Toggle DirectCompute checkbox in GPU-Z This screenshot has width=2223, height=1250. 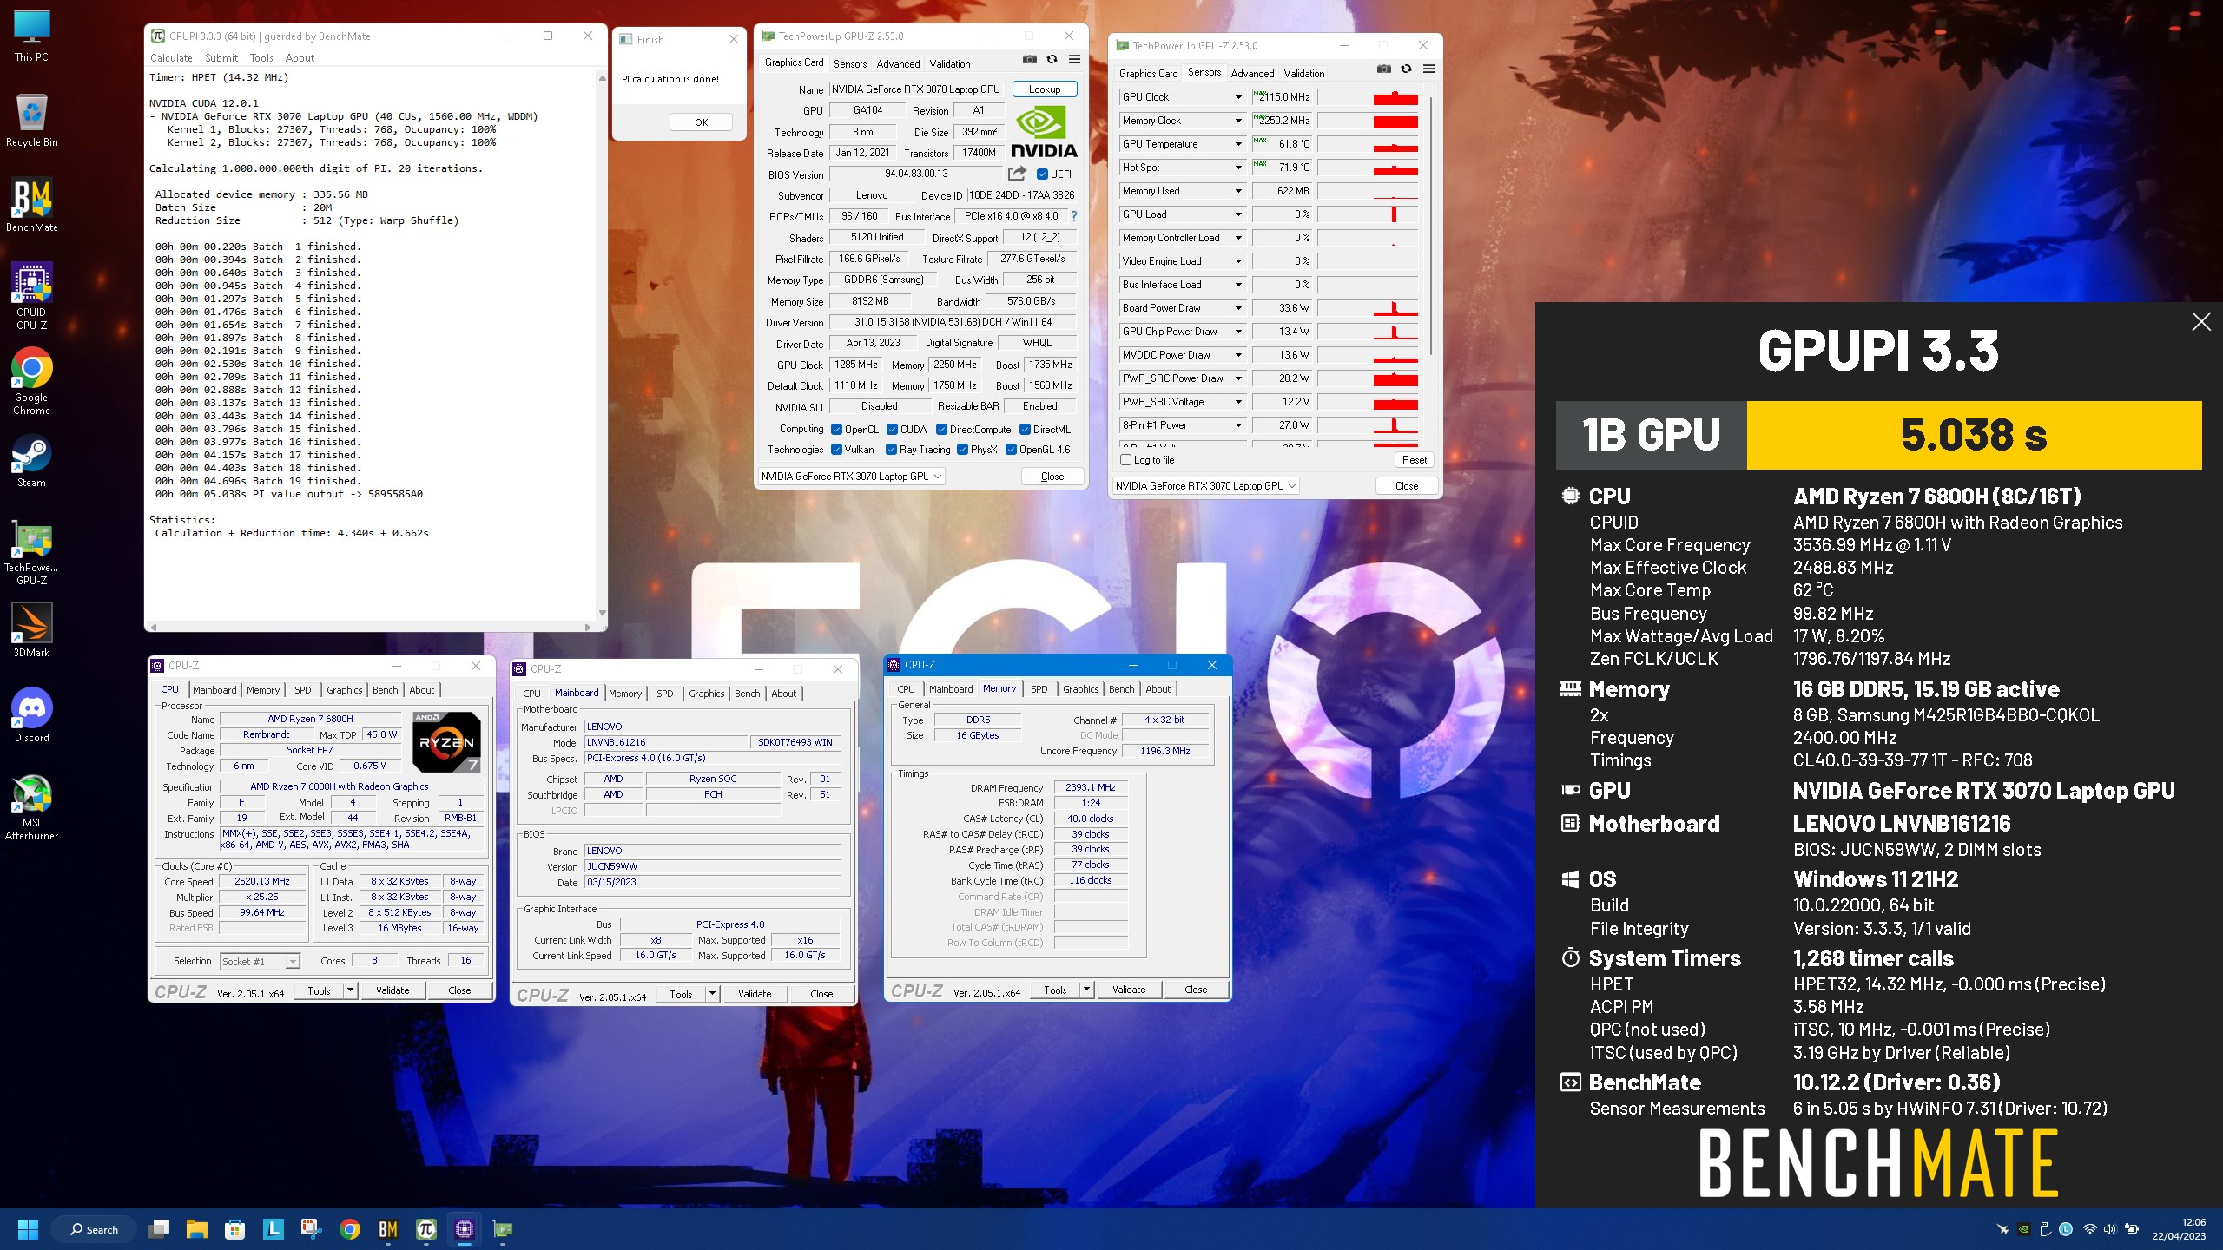941,430
